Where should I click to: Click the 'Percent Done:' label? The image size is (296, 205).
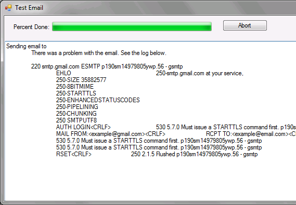tap(31, 27)
